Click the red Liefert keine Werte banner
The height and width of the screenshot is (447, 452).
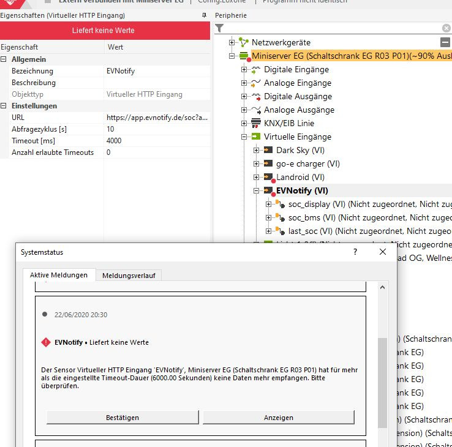coord(105,31)
